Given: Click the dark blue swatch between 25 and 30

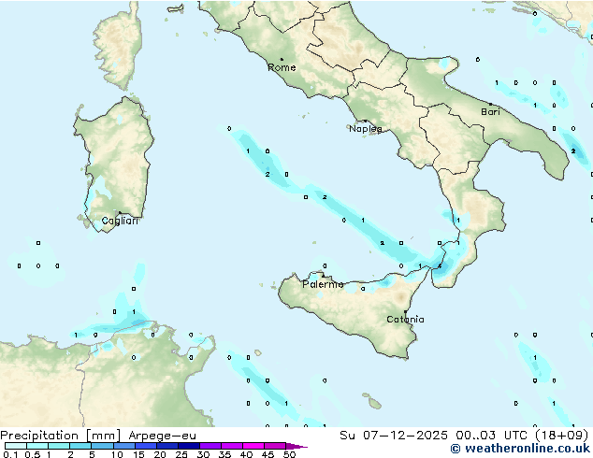Looking at the screenshot, I should click(189, 446).
